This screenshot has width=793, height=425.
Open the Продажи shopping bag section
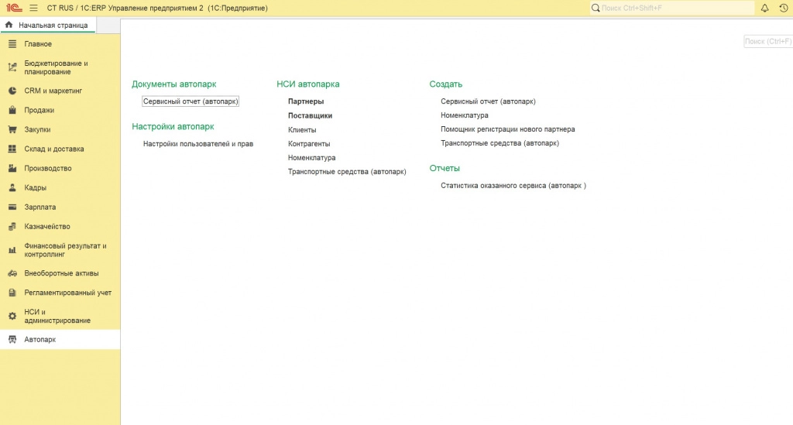click(x=39, y=110)
